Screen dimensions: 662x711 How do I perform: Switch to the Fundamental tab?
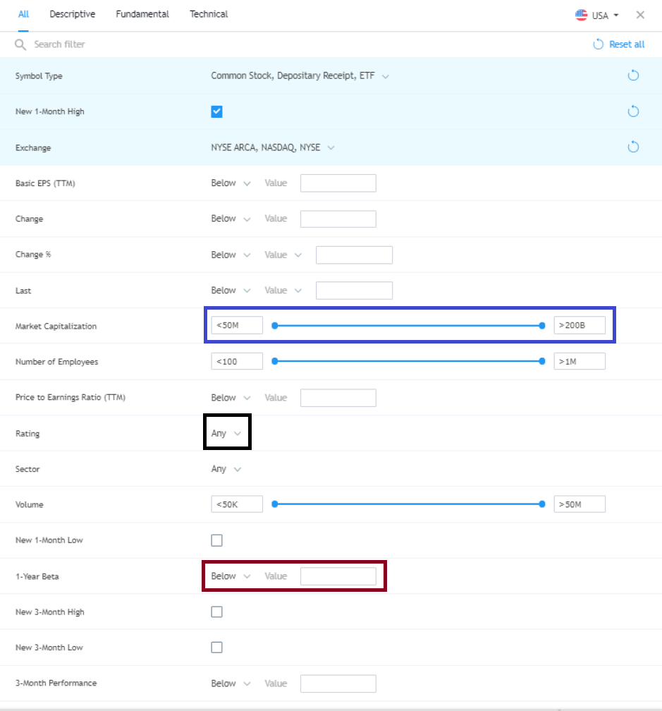point(142,14)
